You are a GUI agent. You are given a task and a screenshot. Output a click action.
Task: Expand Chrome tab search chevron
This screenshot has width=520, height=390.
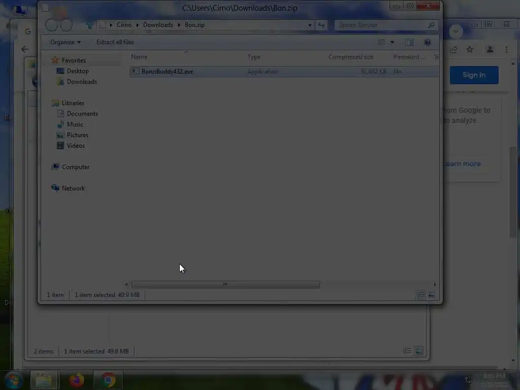[456, 31]
